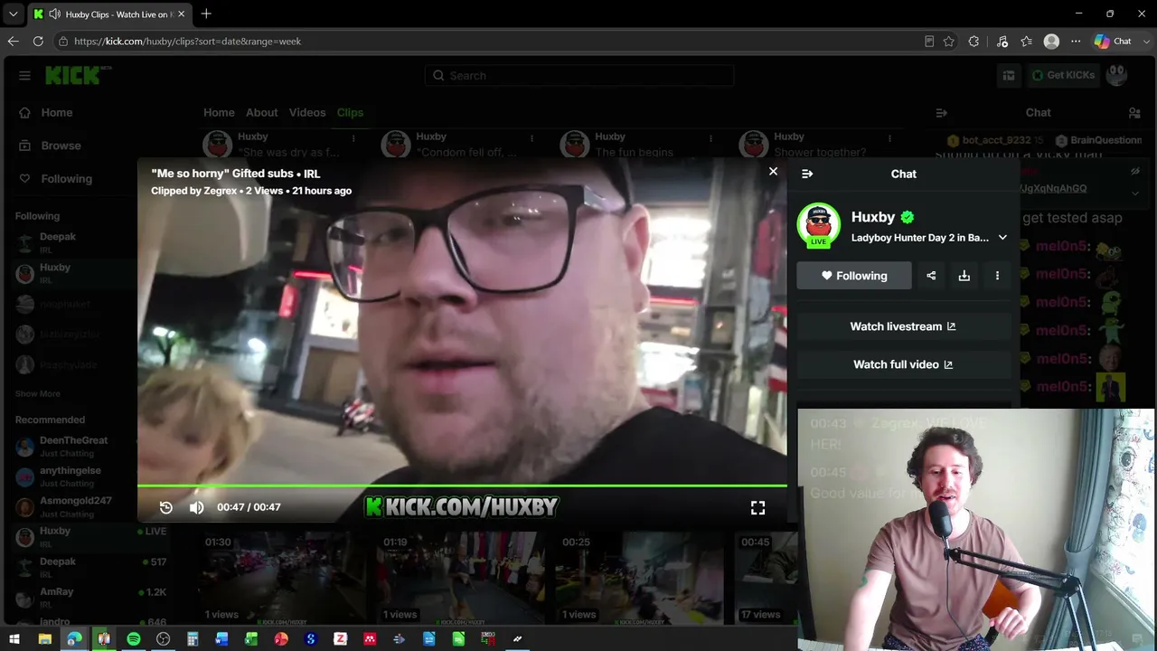Replay the clip from the start

[x=165, y=507]
